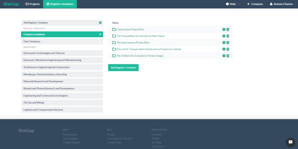
Task: Open the Company menu
Action: click(255, 4)
